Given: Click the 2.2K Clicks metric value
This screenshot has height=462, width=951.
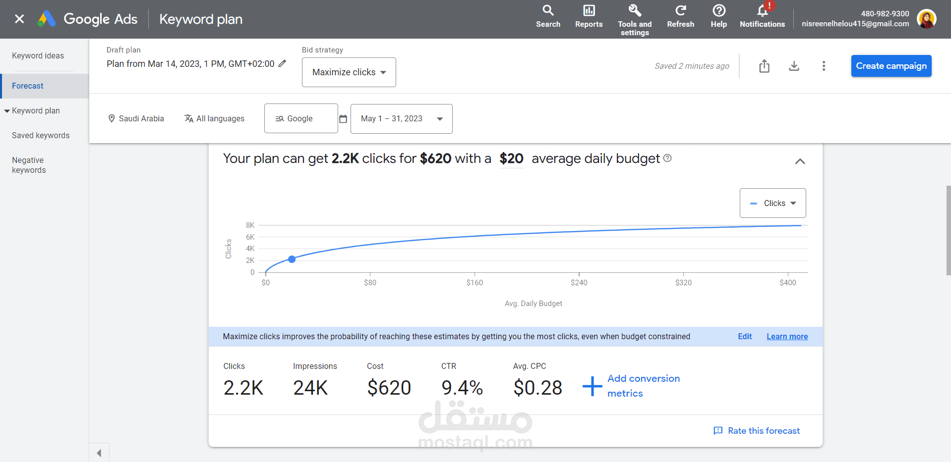Looking at the screenshot, I should [243, 388].
